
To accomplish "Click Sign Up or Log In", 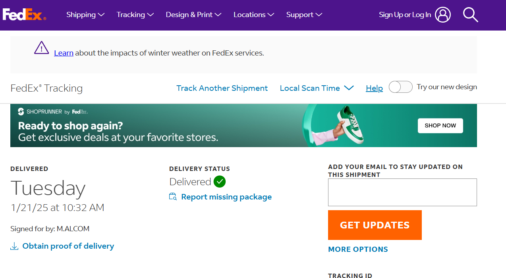I will [405, 15].
